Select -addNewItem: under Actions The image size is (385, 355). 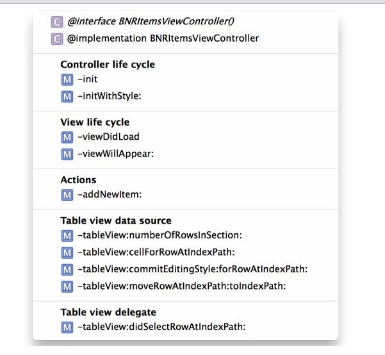(x=110, y=195)
